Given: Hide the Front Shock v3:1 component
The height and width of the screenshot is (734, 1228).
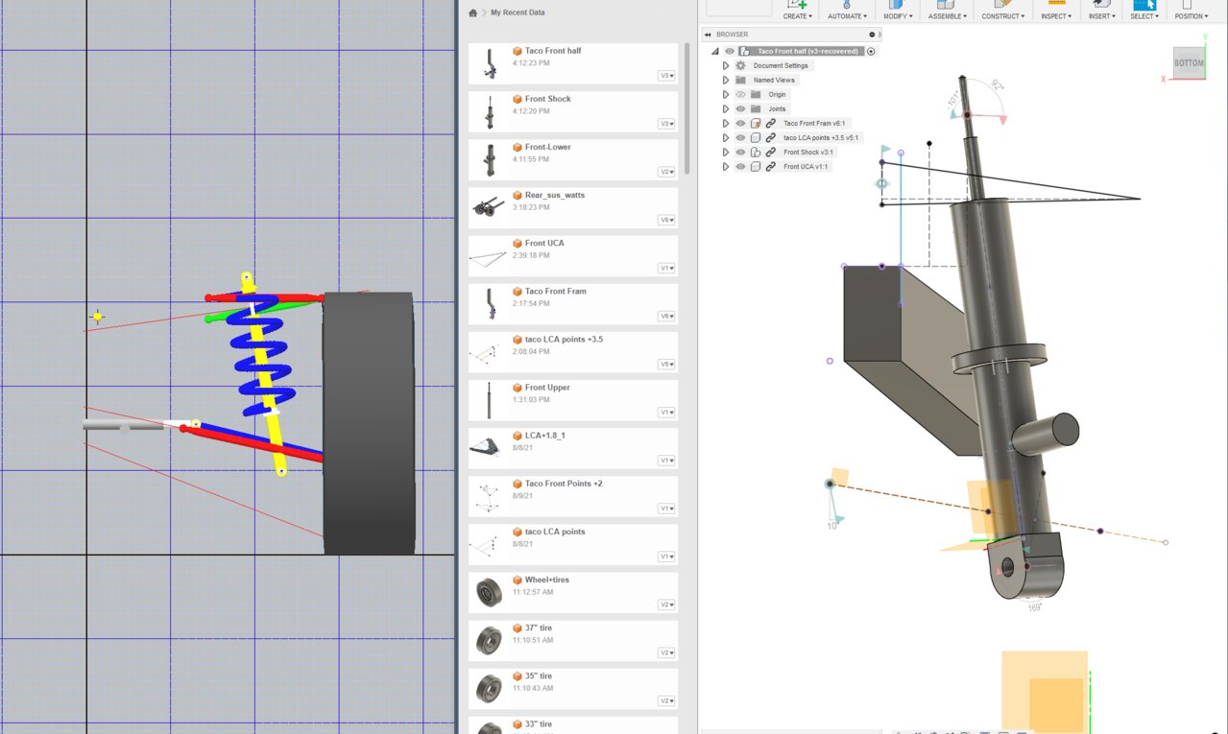Looking at the screenshot, I should (x=740, y=152).
